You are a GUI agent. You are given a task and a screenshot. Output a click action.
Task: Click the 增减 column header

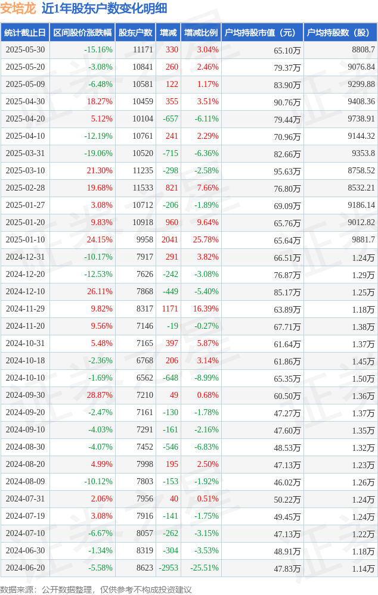168,33
